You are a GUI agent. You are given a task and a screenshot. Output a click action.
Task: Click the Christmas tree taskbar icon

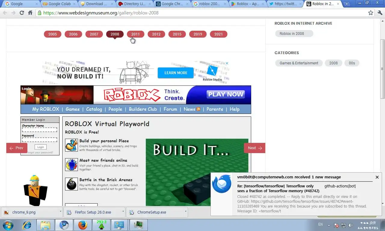101,225
